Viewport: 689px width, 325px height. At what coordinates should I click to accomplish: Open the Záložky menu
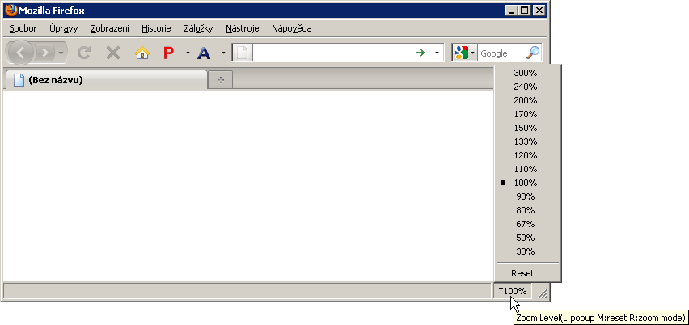(x=198, y=28)
